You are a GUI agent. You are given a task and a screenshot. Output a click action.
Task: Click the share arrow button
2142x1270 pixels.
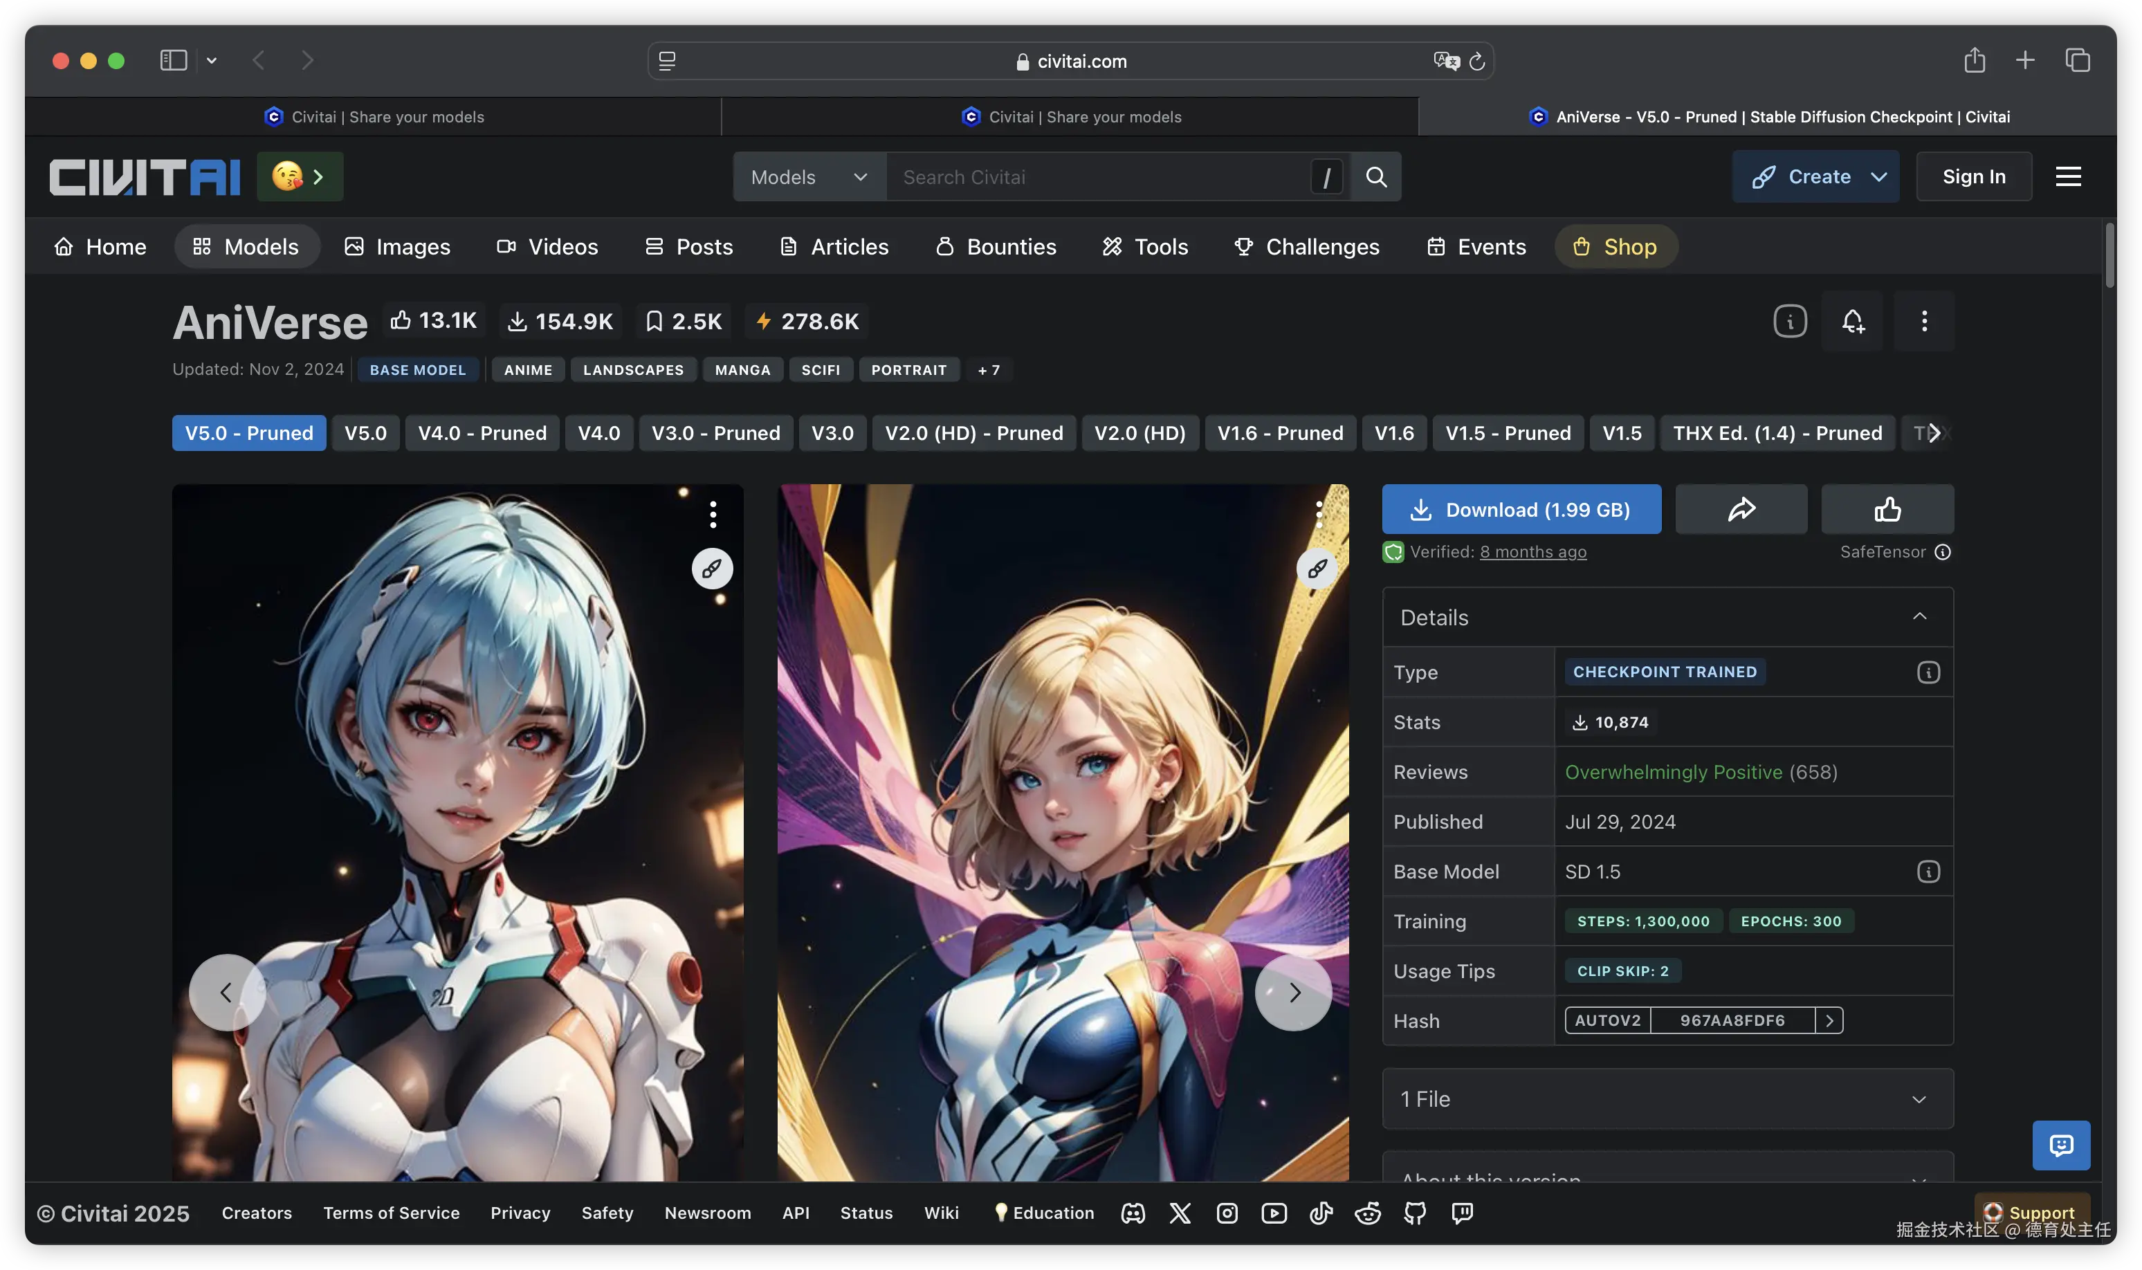[x=1741, y=509]
